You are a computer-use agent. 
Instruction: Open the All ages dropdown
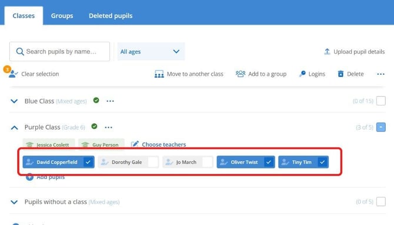(151, 52)
